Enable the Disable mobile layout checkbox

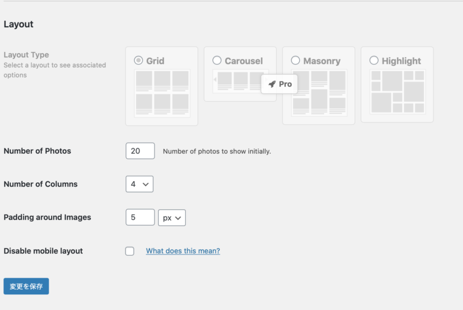point(130,251)
